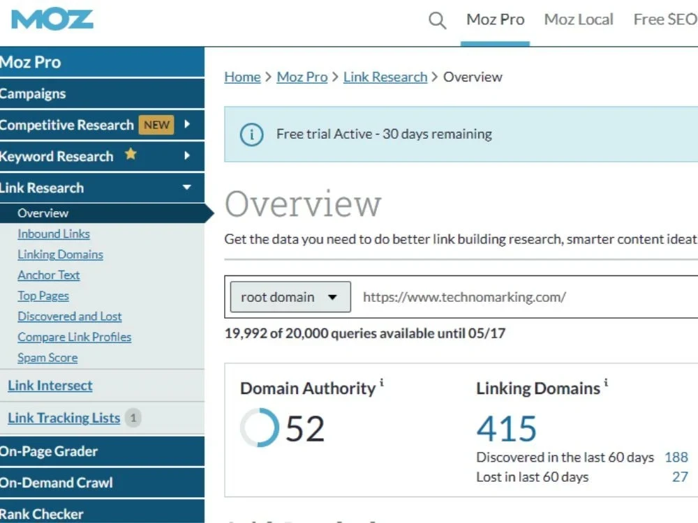Go to Linking Domains link
Viewport: 698px width, 523px height.
61,255
